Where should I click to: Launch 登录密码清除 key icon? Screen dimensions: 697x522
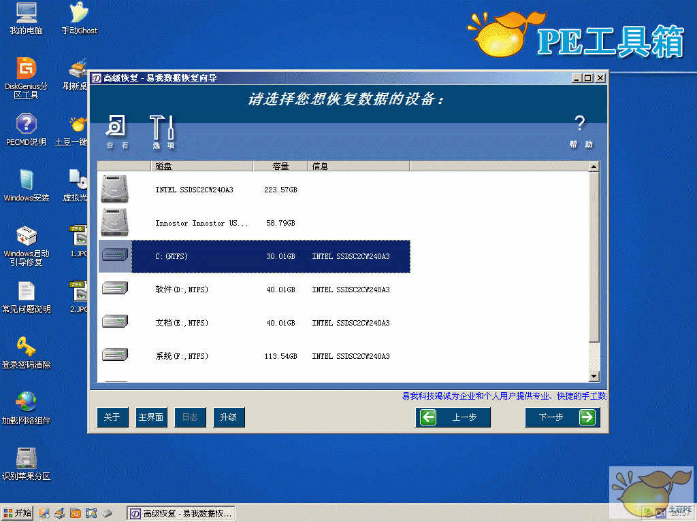coord(27,353)
